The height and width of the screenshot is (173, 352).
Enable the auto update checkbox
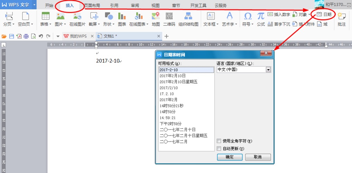pos(219,148)
